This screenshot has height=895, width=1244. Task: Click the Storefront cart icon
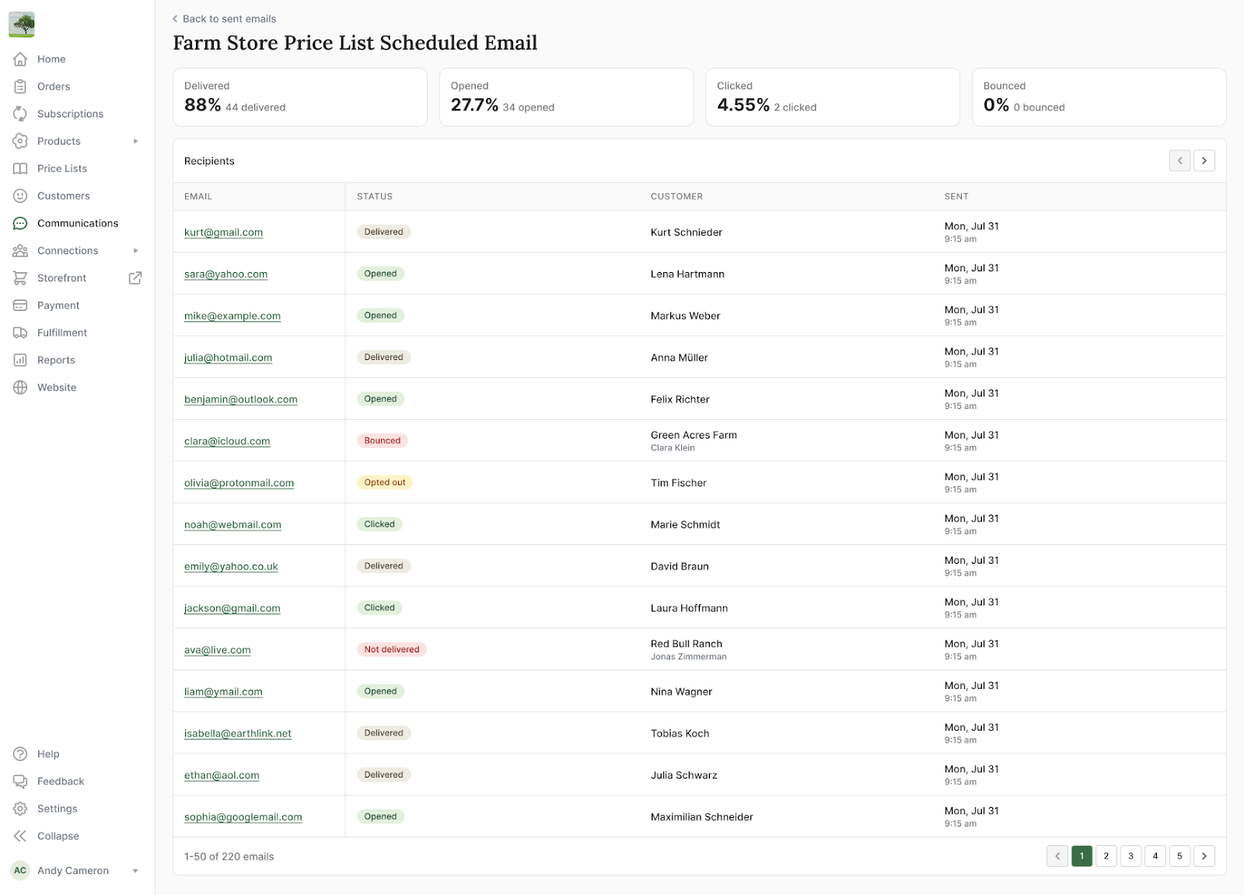coord(20,278)
